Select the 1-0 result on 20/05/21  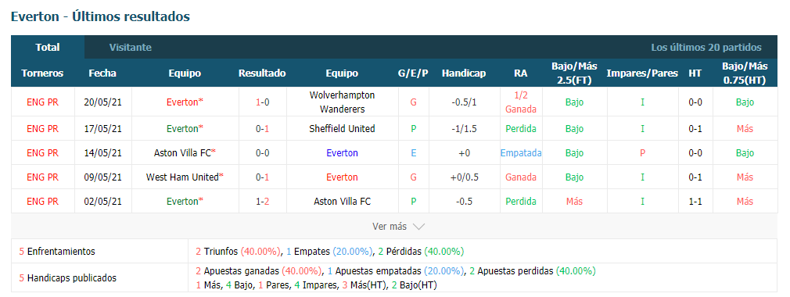coord(262,102)
